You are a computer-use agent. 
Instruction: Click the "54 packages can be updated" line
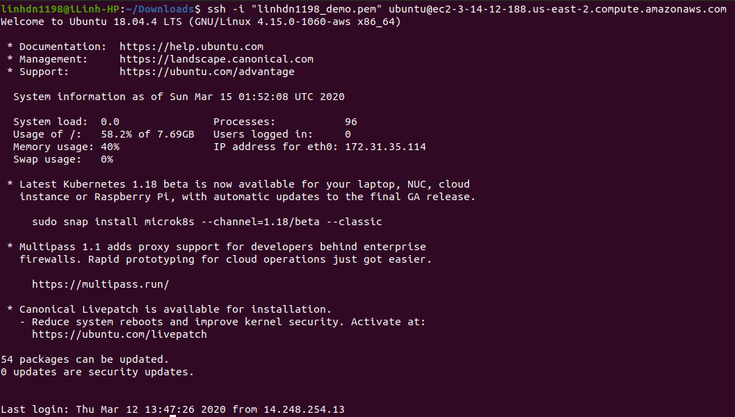(85, 359)
